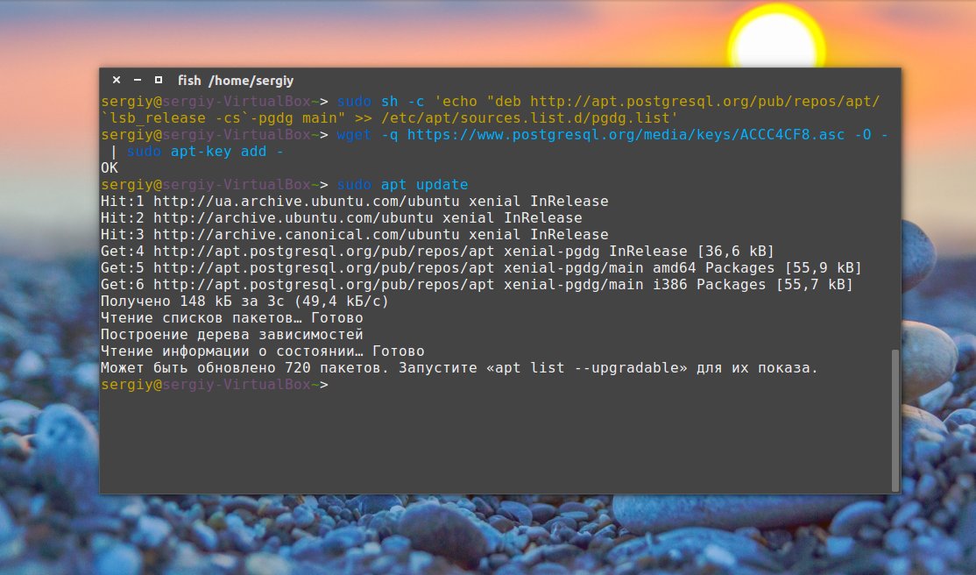Click the 'sudo apt-key add -' text

point(205,152)
